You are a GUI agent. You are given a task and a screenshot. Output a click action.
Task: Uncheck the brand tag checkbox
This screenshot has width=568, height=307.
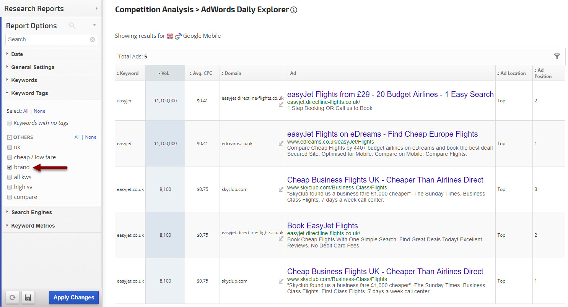point(9,167)
